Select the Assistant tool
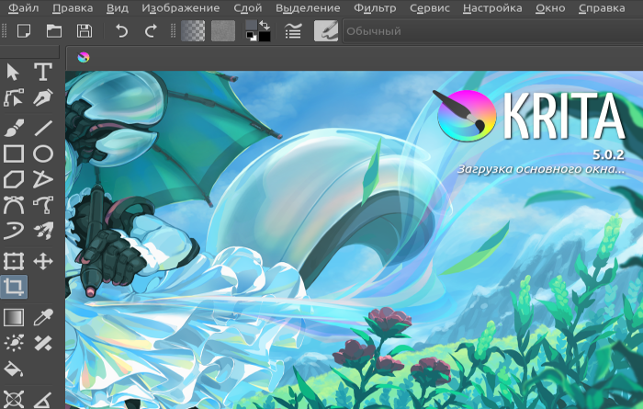 13,399
